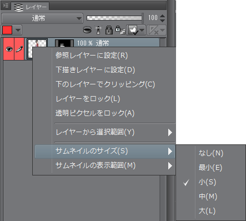
Task: Toggle the lock layer padlock icon
Action: coord(109,30)
